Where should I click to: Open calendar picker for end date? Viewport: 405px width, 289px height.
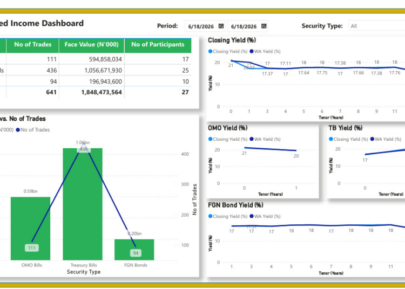pos(264,26)
